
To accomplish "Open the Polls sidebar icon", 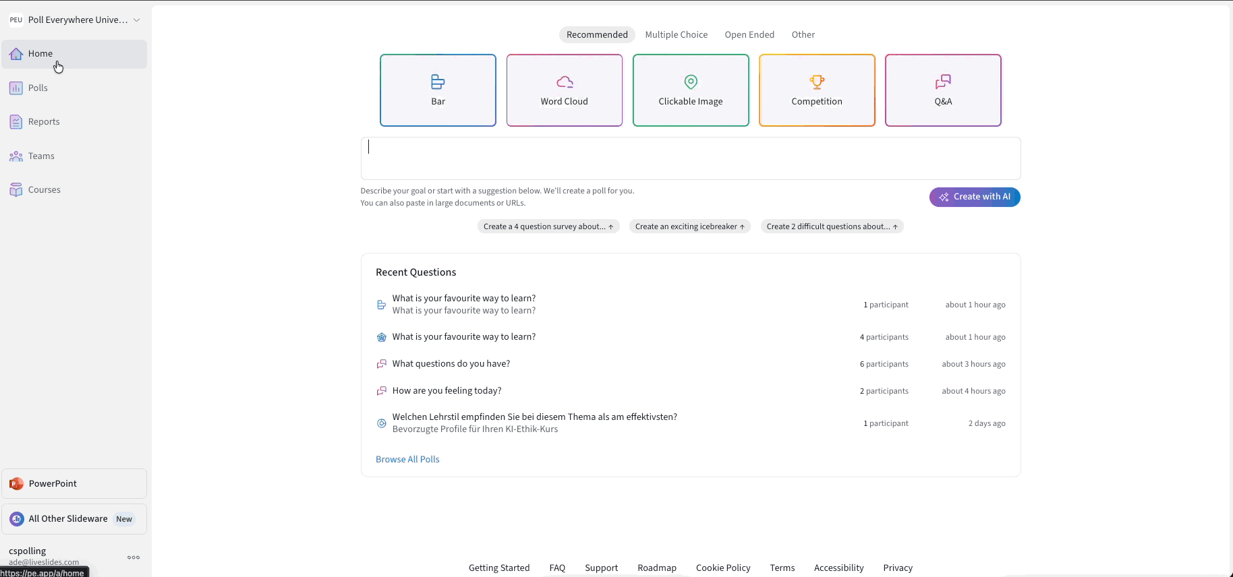I will coord(16,88).
